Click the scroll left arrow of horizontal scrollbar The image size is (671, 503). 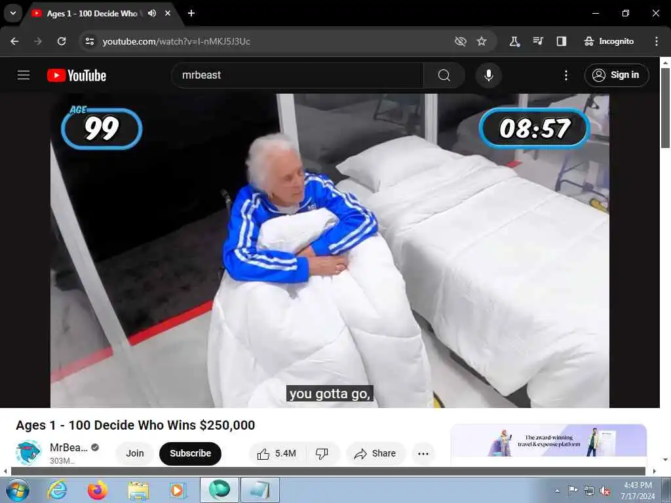5,472
